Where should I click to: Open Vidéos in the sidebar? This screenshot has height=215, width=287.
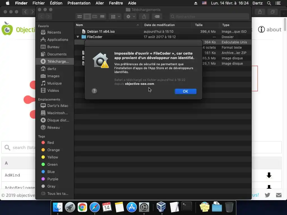click(55, 90)
